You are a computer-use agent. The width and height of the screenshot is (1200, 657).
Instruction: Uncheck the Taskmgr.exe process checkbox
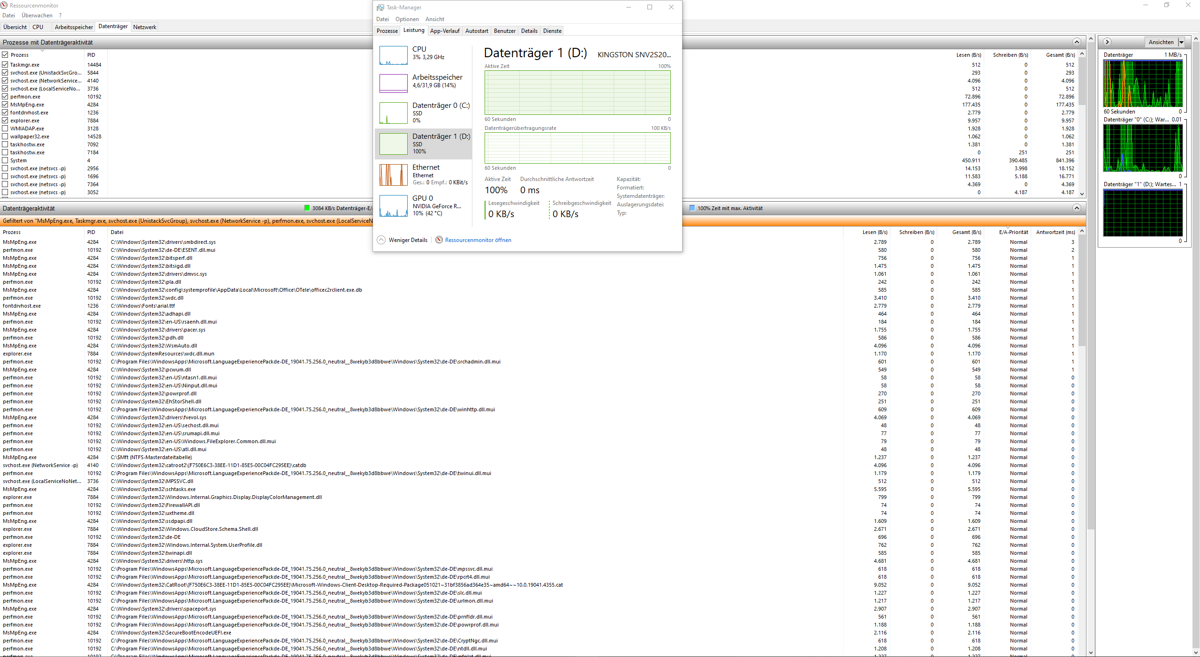(5, 65)
